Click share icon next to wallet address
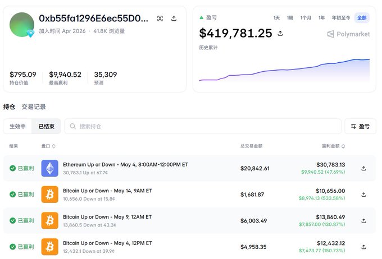Screen dimensions: 382x259 pos(174,18)
